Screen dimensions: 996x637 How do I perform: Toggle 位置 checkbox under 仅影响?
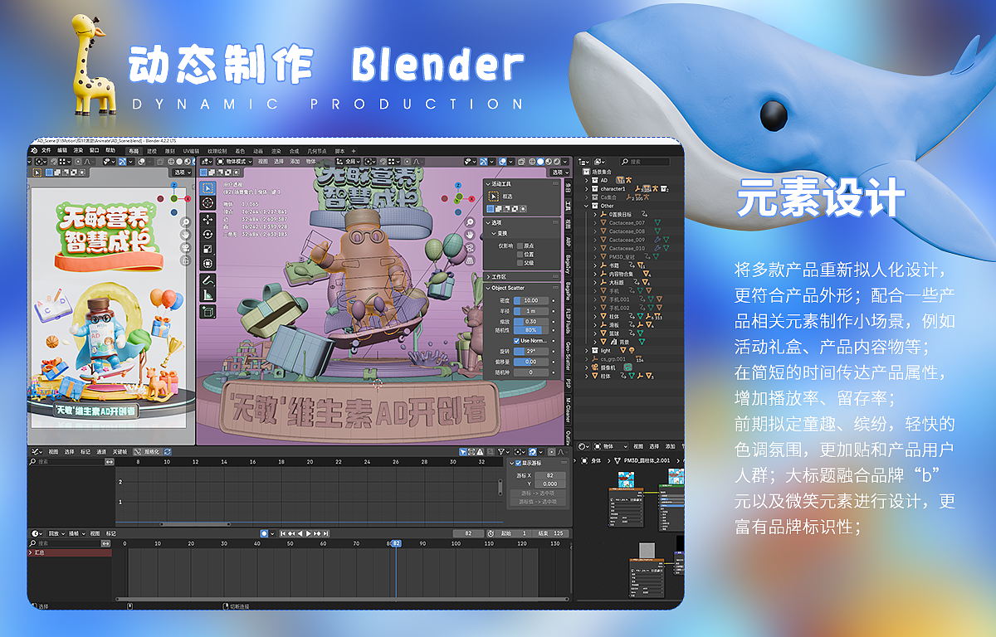(520, 255)
